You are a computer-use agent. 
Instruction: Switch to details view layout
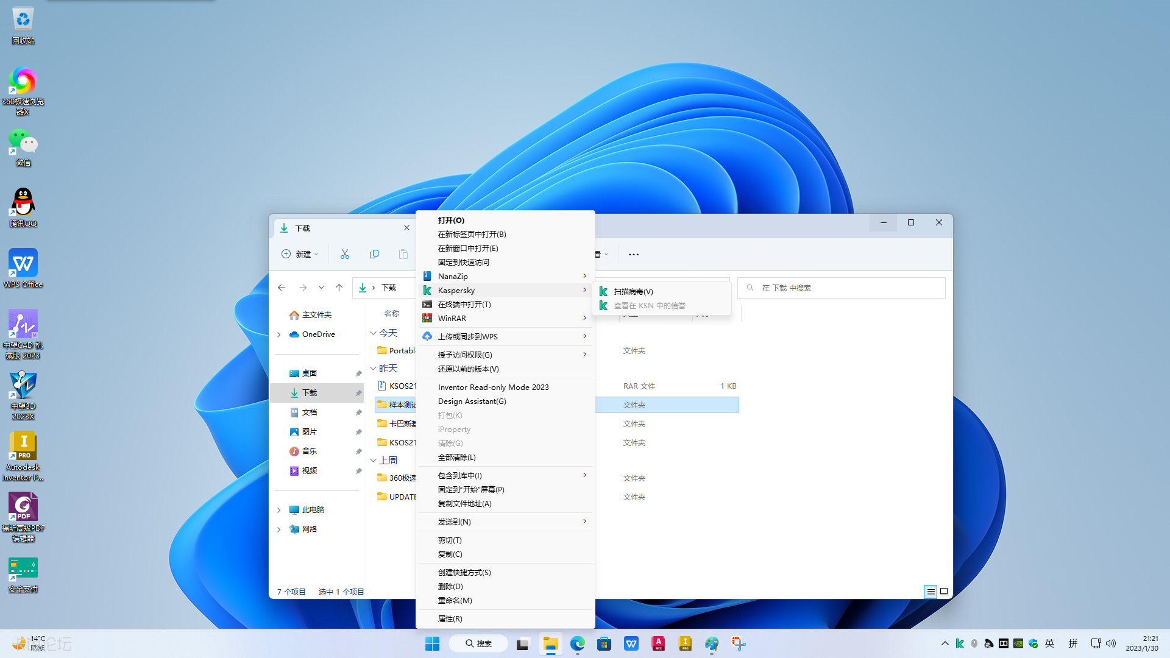931,592
